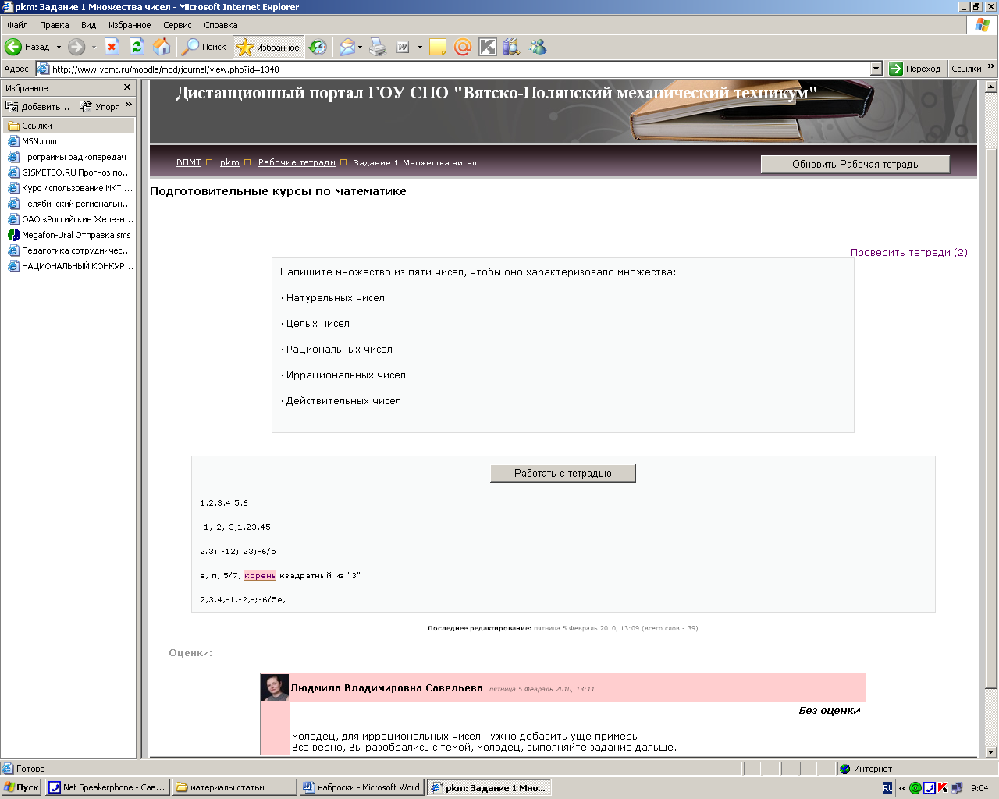Open the Челябинский региональн favorite
Screen dimensions: 999x799
(x=69, y=204)
